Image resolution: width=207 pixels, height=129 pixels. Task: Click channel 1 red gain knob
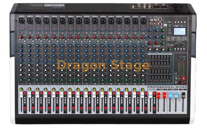click(x=21, y=37)
